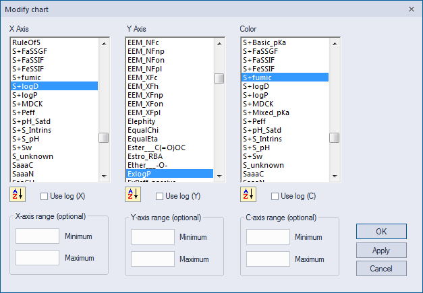Viewport: 423px width, 293px height.
Task: Select S+FaSSIF in Color list
Action: pos(285,60)
